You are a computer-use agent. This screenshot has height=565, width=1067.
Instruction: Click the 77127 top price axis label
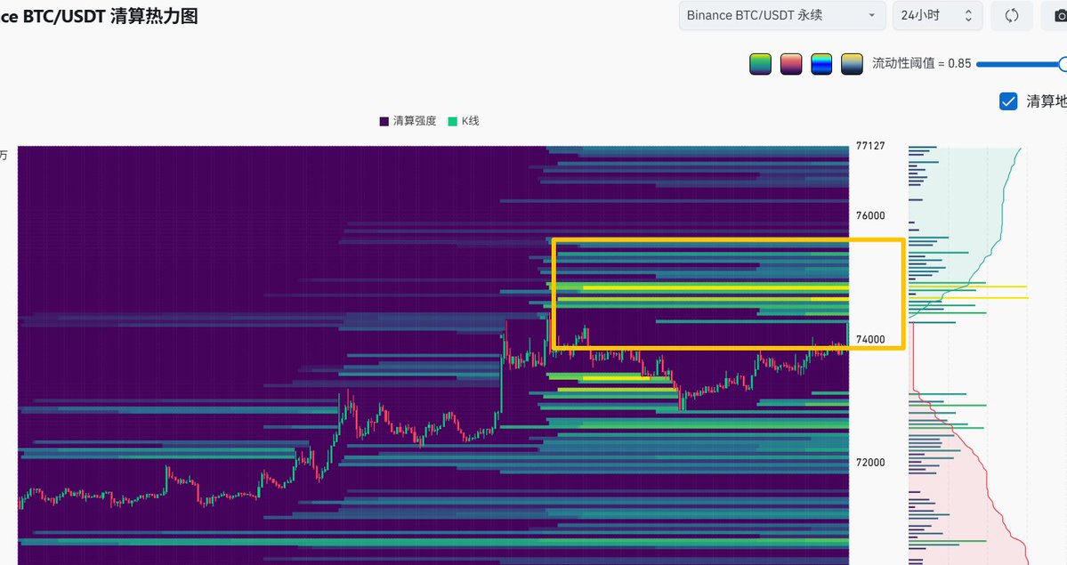coord(869,146)
